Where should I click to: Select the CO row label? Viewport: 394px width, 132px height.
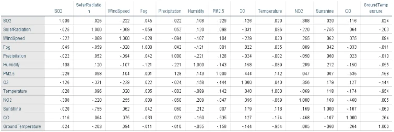point(5,118)
